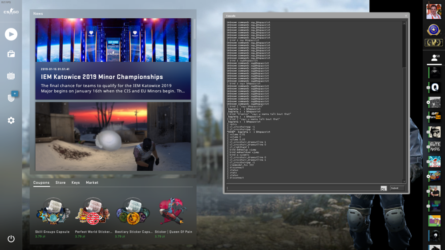This screenshot has height=250, width=445.
Task: Open the Skill Groups Capsule coupon
Action: pyautogui.click(x=53, y=218)
